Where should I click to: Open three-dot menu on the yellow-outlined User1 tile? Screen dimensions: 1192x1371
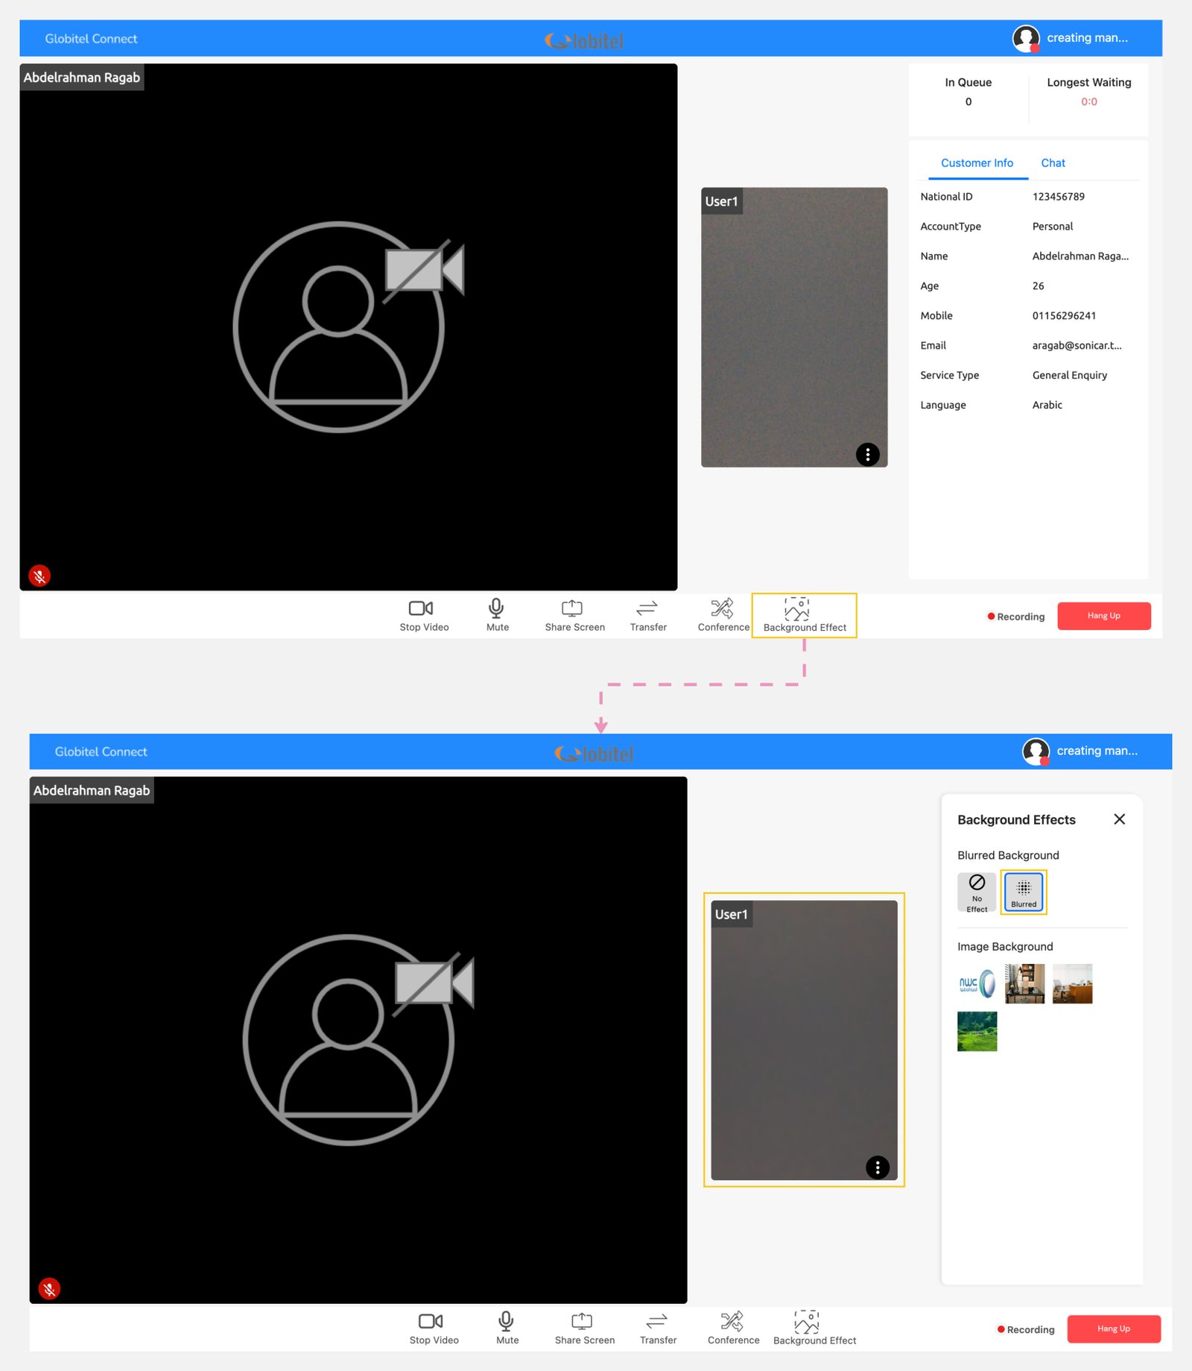pyautogui.click(x=877, y=1167)
